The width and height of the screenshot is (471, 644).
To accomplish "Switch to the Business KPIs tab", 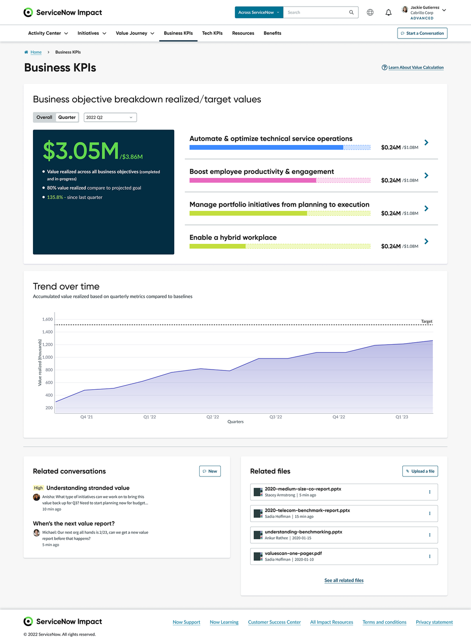I will [178, 33].
